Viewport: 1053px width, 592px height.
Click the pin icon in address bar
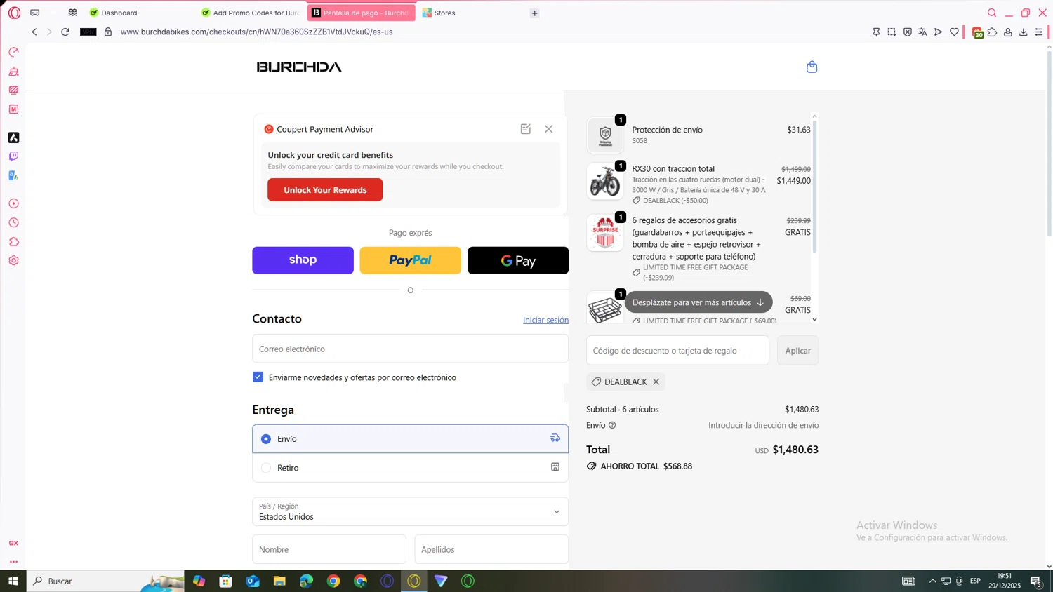pos(876,32)
